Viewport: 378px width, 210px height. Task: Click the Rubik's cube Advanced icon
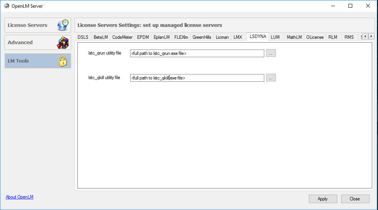click(63, 43)
